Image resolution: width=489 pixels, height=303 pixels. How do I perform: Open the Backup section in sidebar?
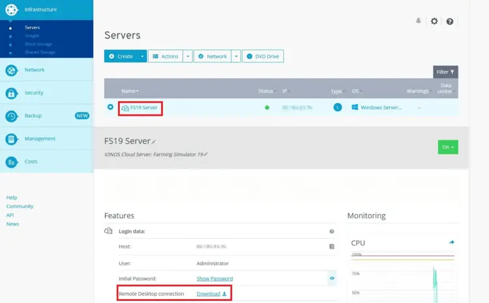(33, 116)
